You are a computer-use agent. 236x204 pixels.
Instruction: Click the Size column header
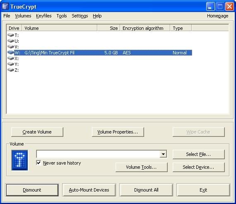[x=108, y=28]
